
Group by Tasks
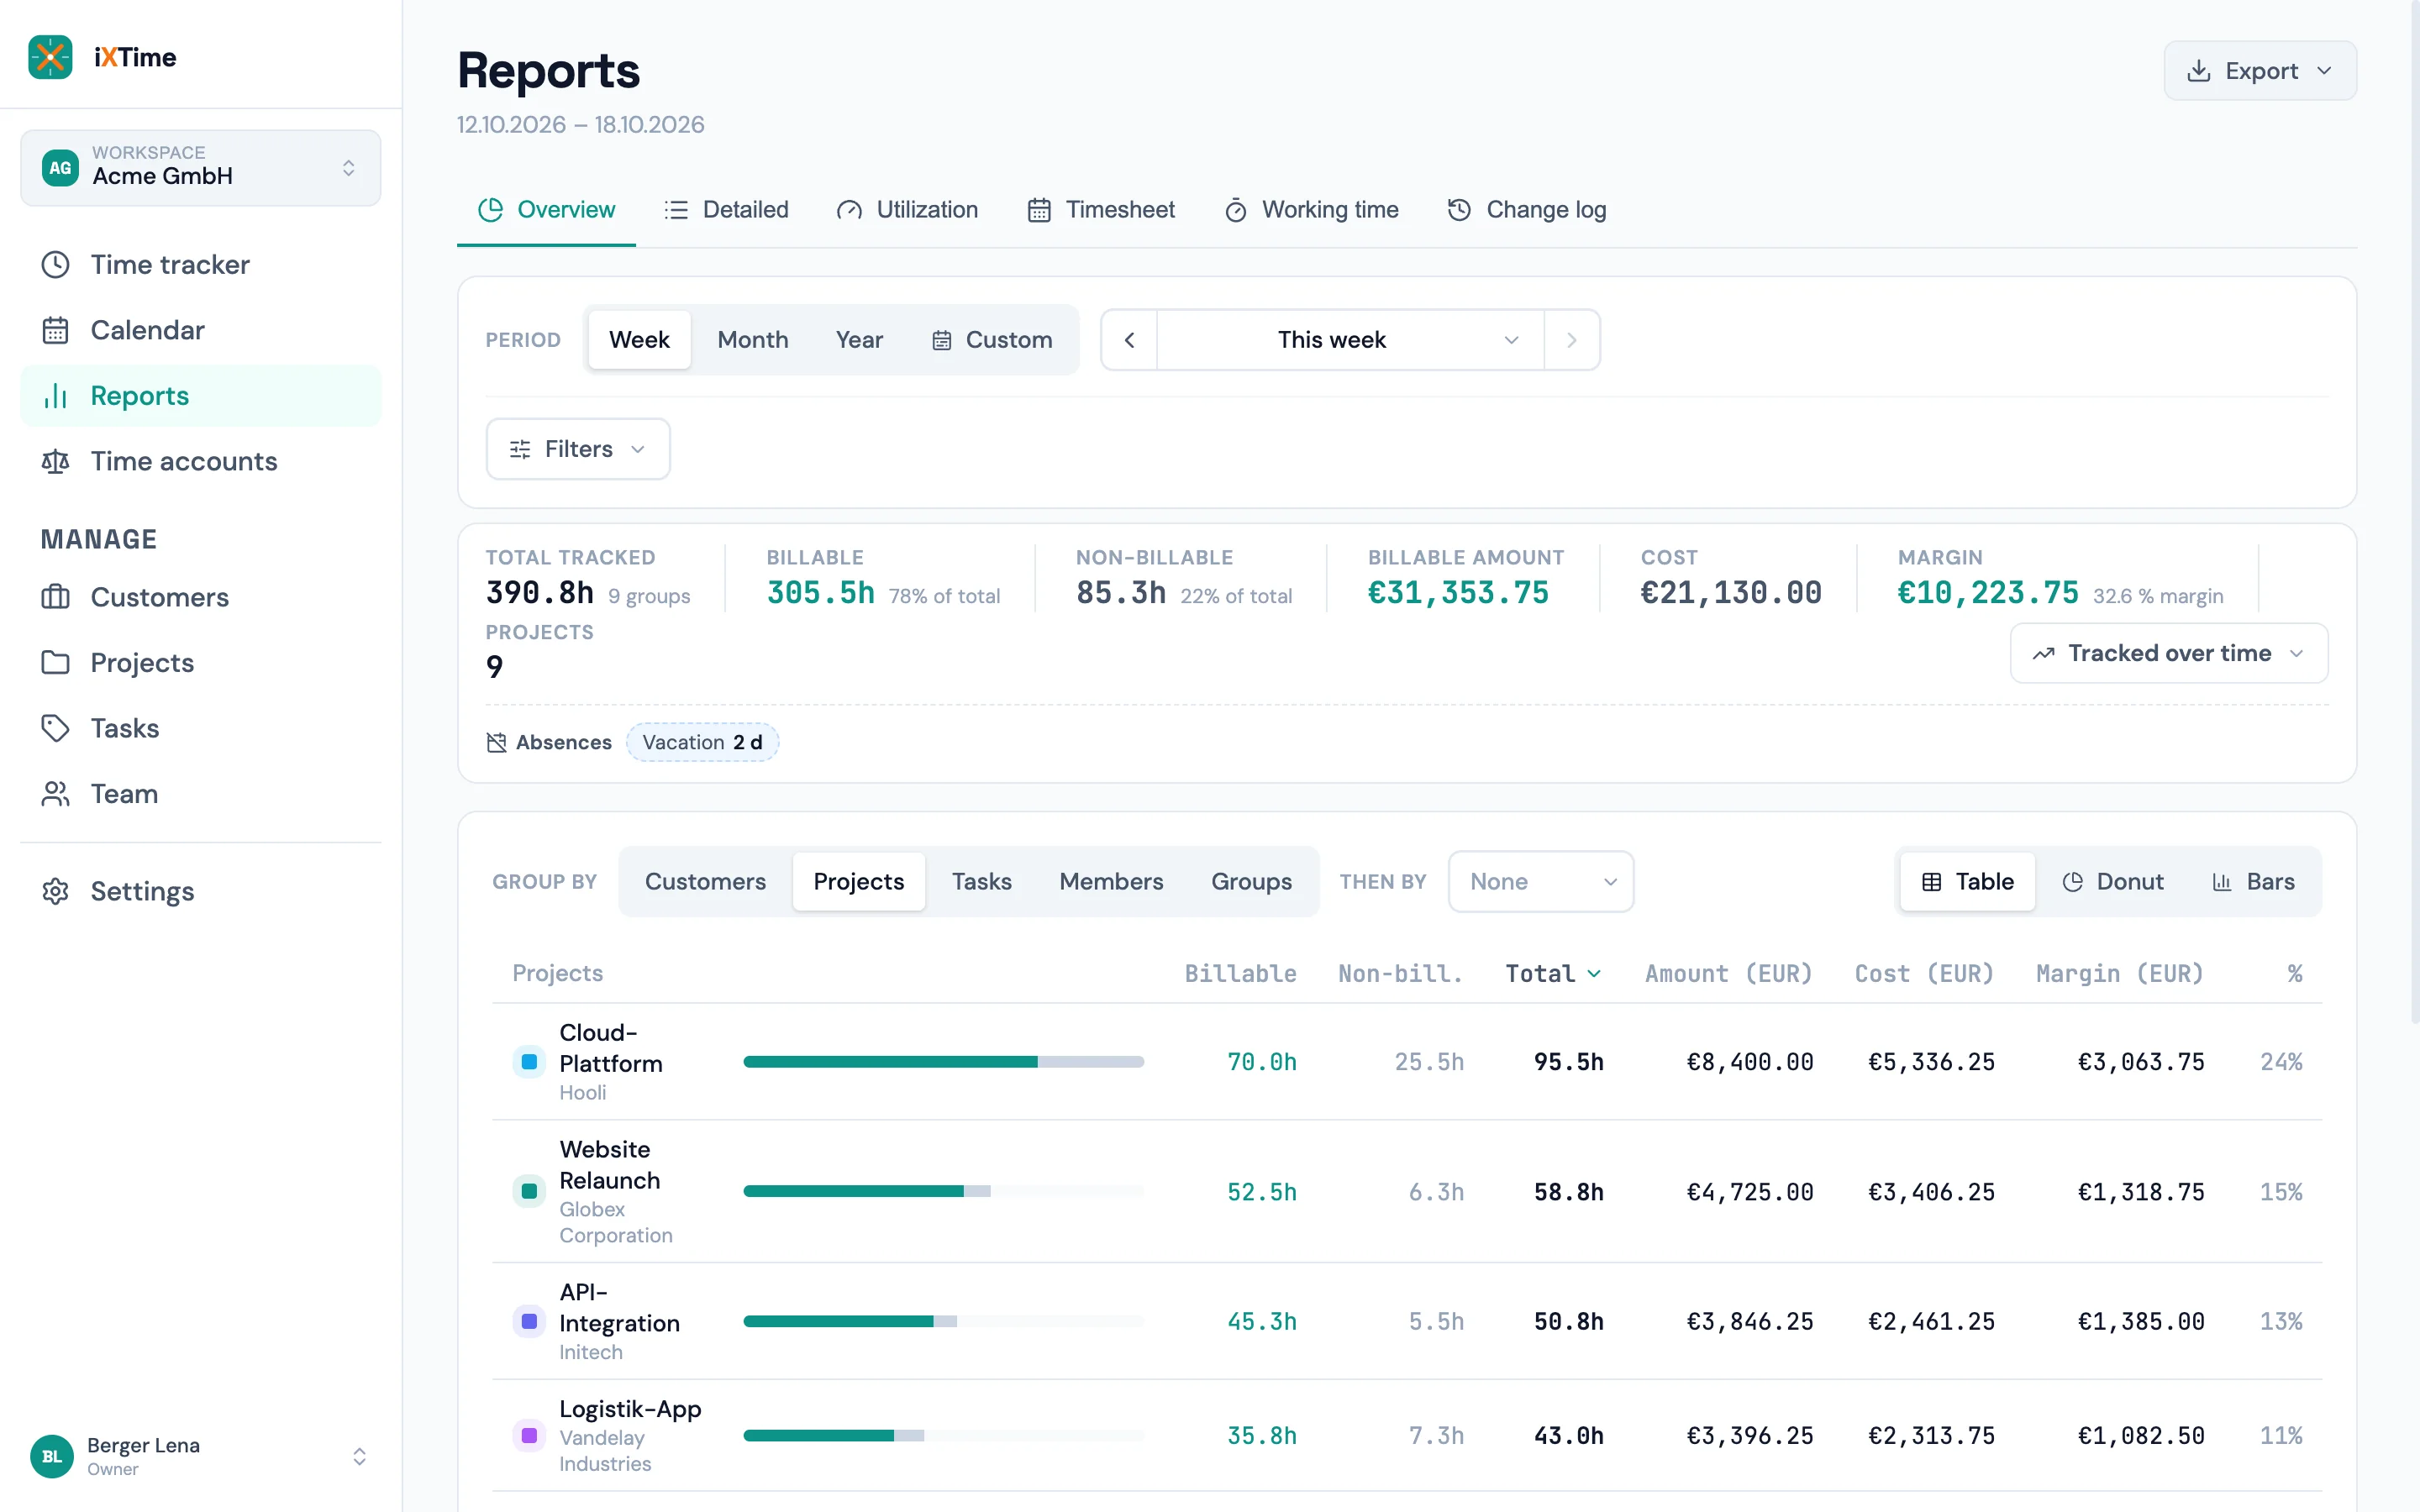click(981, 881)
